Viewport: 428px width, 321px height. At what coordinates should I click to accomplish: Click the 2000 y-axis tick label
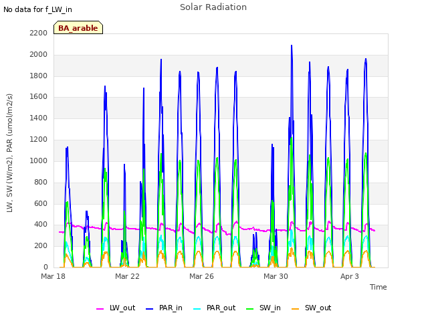click(39, 54)
